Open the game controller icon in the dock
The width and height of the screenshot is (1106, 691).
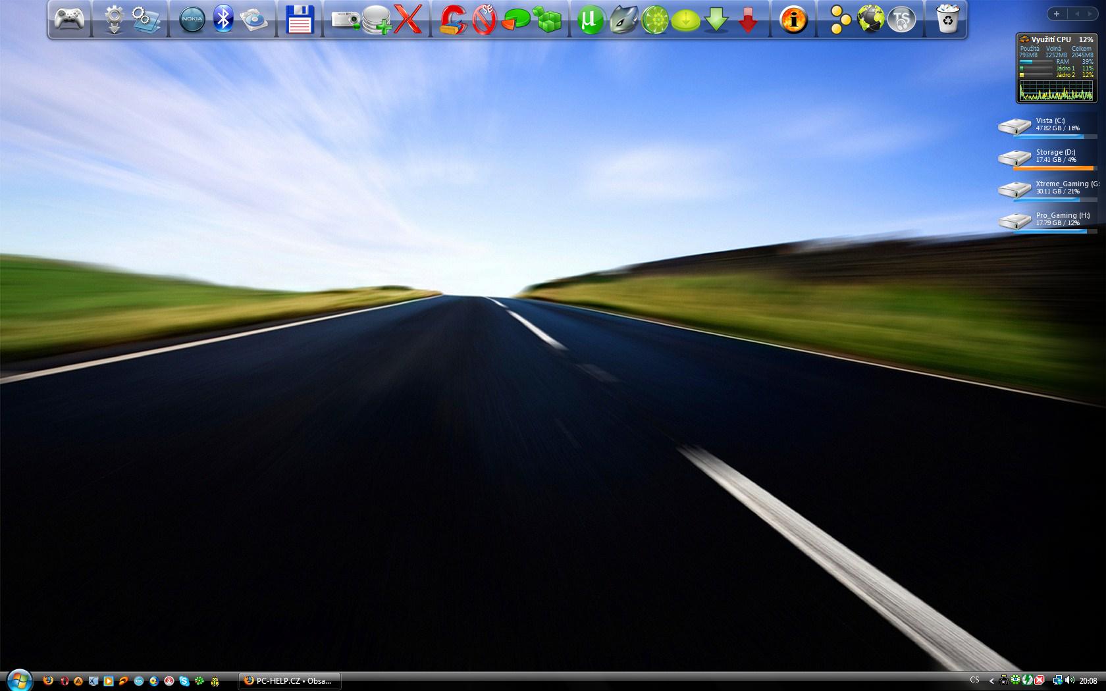69,19
